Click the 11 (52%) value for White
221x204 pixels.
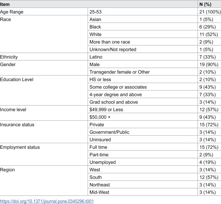[209, 34]
